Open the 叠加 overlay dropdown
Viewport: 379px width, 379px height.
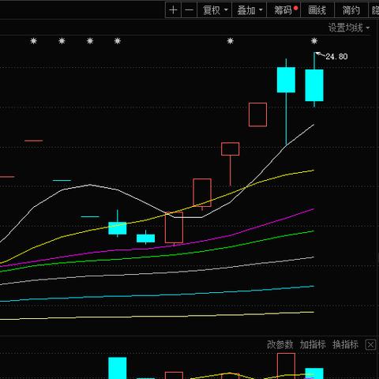point(250,10)
